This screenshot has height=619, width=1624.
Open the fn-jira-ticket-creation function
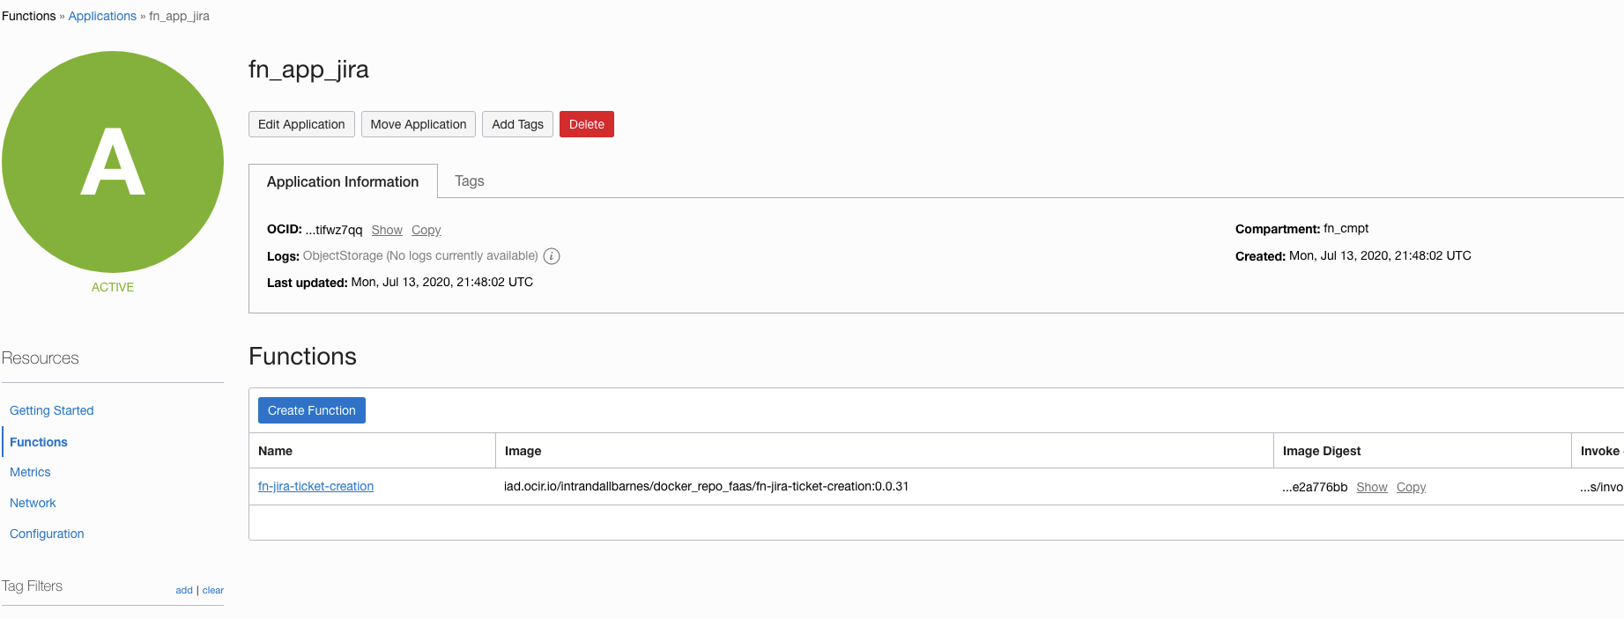[x=315, y=486]
